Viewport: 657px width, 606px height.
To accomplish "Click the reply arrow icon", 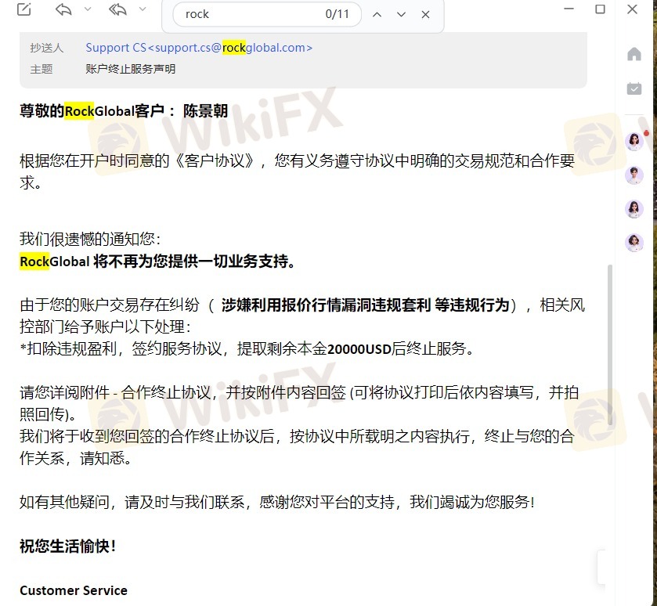I will [x=63, y=9].
